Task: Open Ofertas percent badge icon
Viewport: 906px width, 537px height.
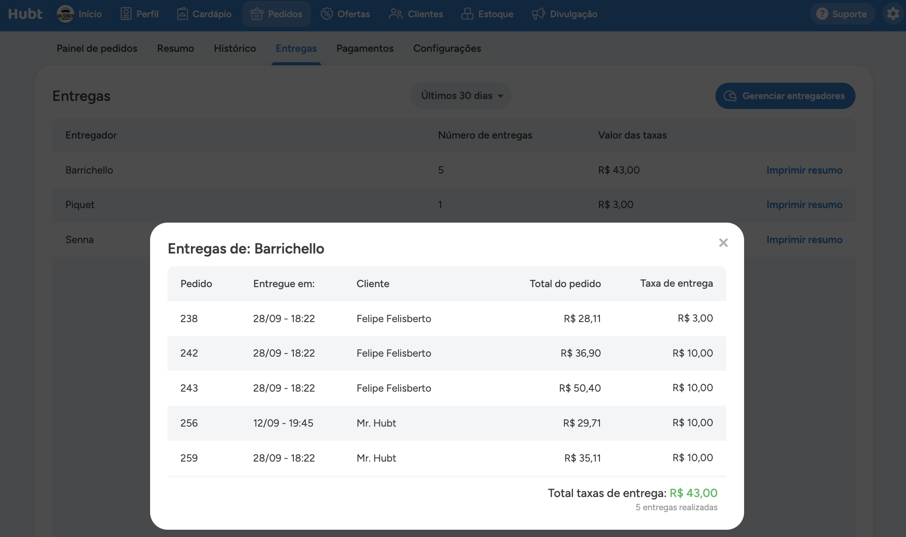Action: pos(327,14)
